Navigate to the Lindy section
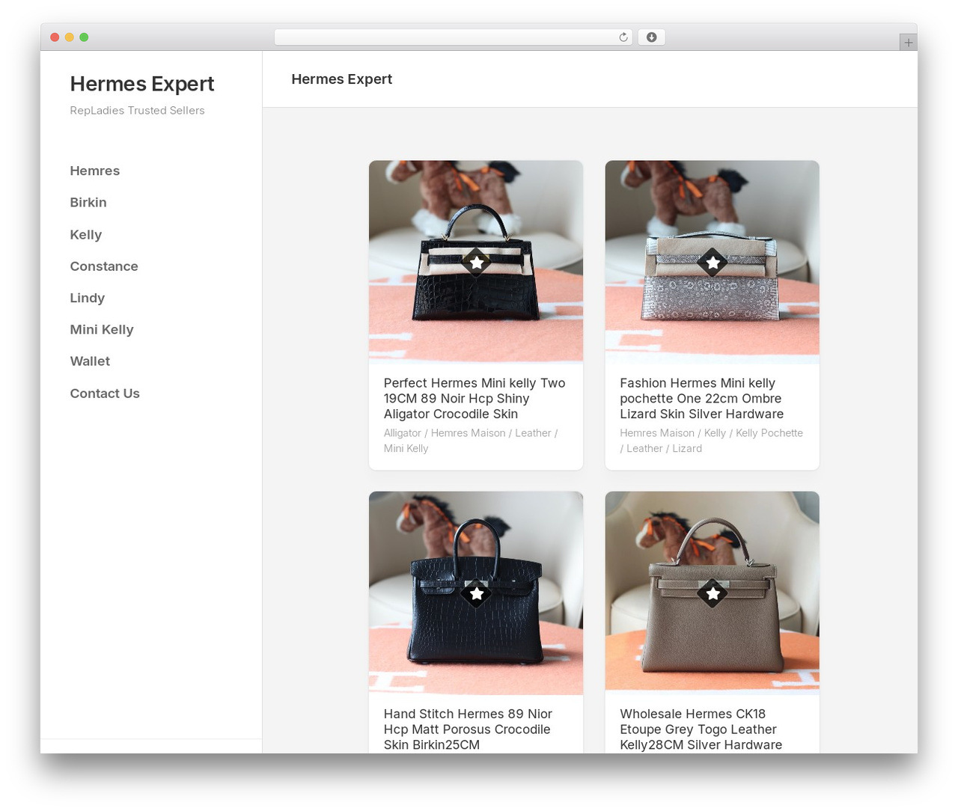 88,298
